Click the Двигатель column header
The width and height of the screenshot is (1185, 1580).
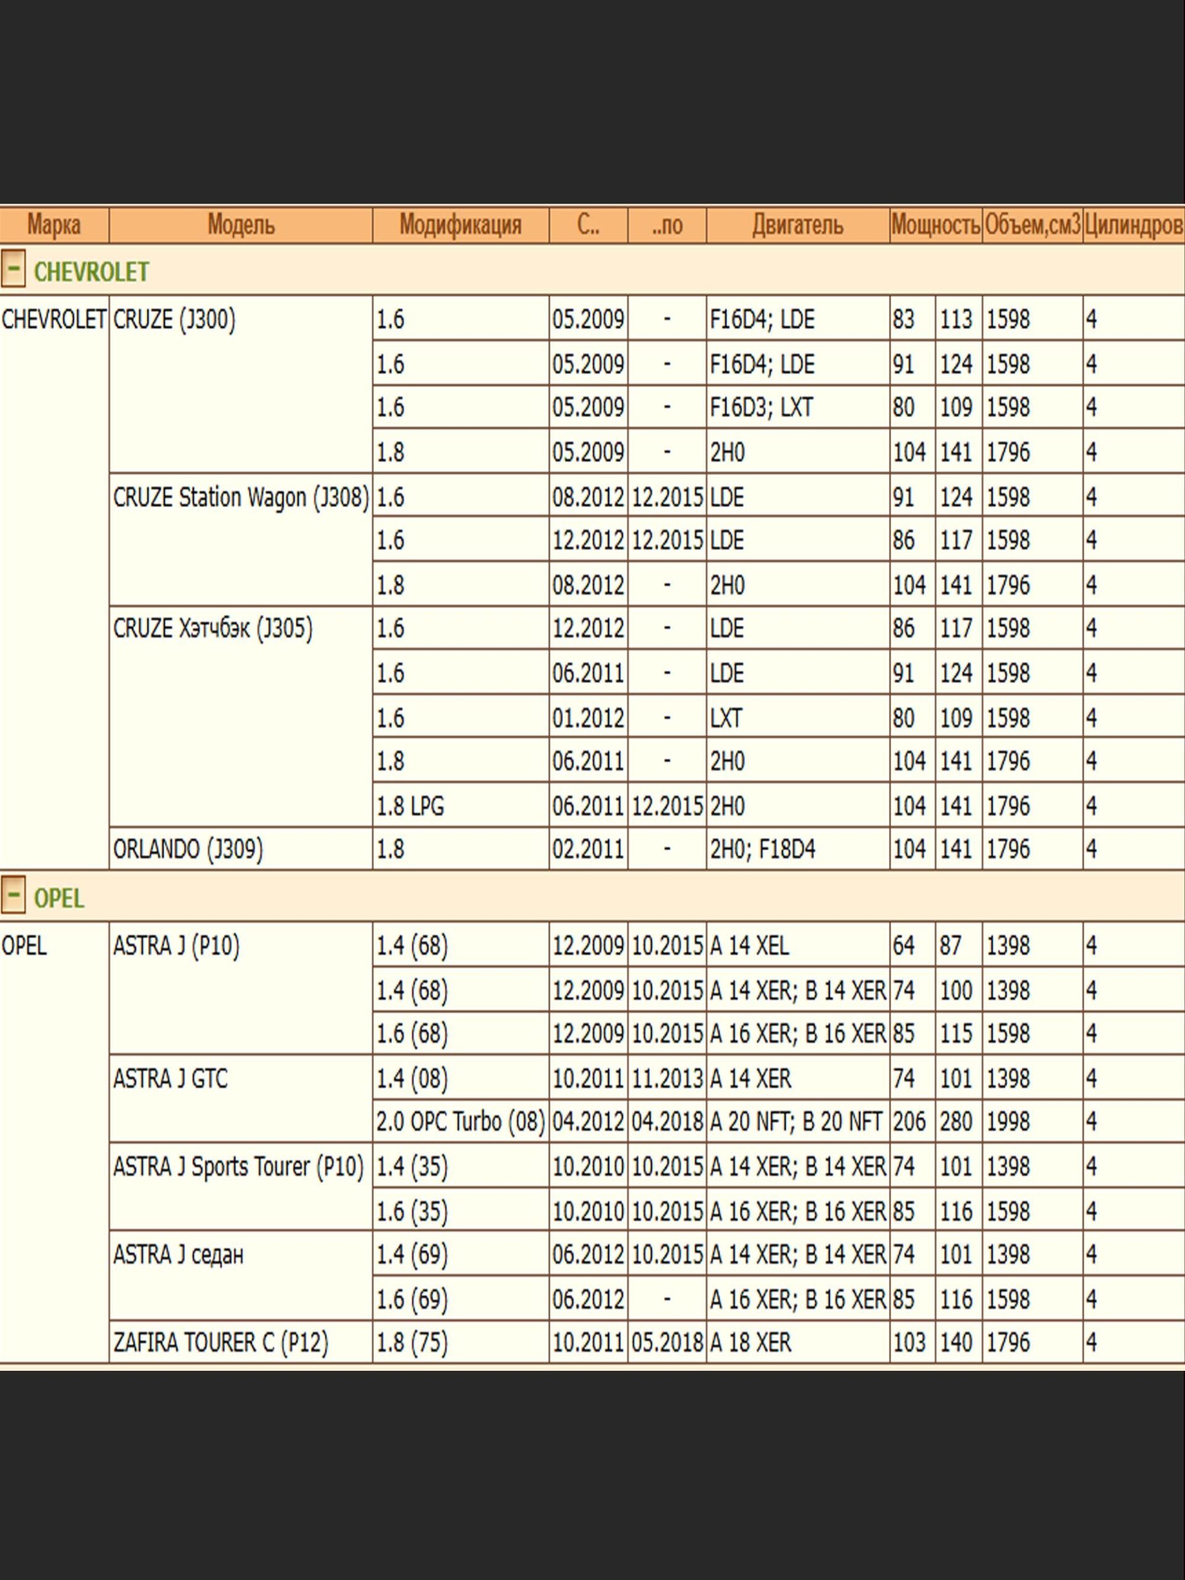pos(797,225)
